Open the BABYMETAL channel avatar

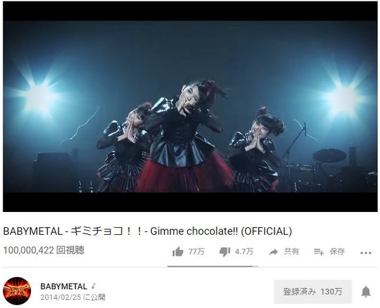[17, 291]
